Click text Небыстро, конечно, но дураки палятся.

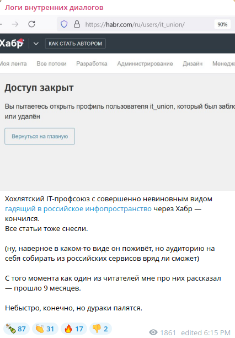[x=73, y=308]
